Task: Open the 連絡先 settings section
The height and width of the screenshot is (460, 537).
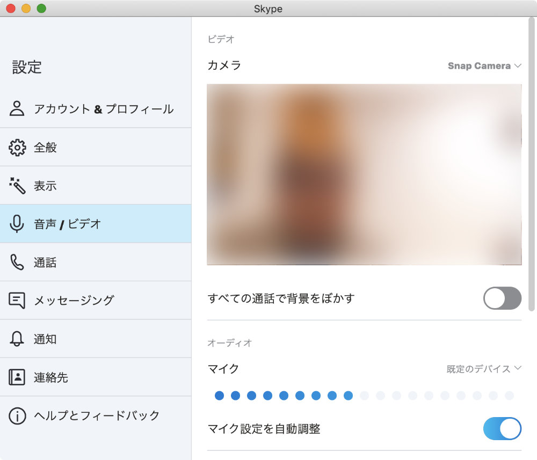Action: click(96, 377)
